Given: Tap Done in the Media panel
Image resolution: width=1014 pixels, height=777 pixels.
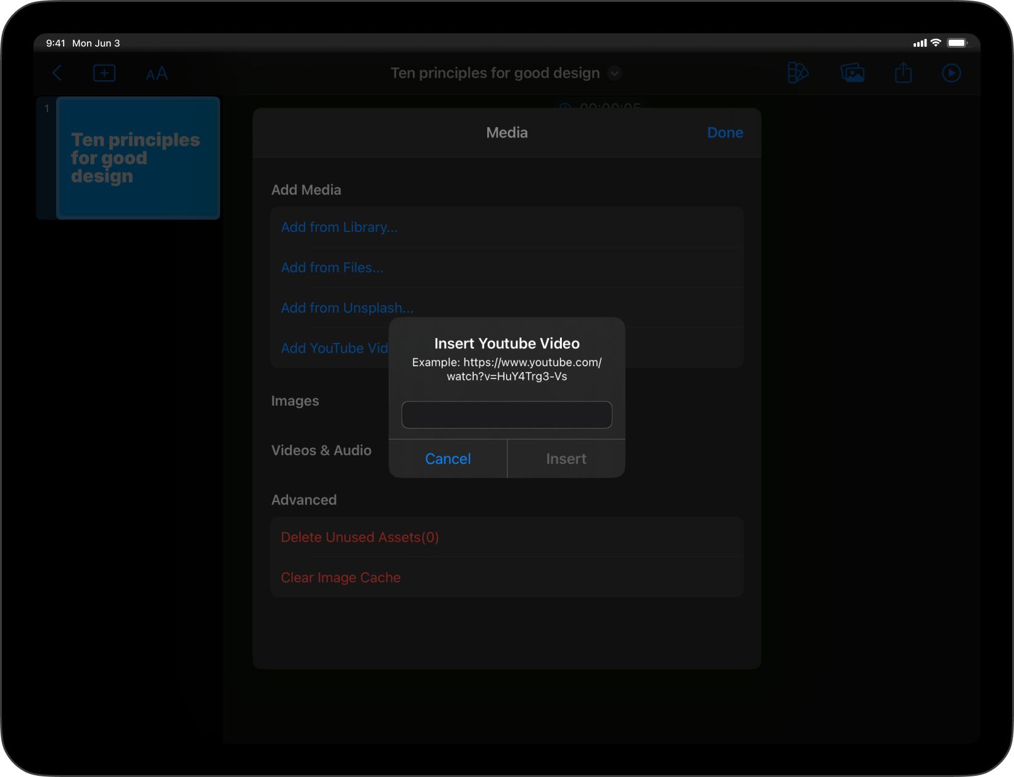Looking at the screenshot, I should 725,133.
